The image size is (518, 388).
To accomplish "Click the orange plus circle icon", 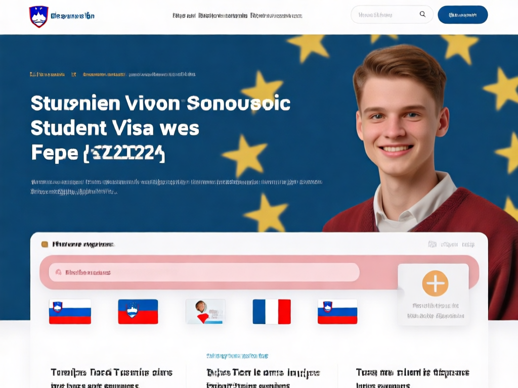I will tap(435, 283).
